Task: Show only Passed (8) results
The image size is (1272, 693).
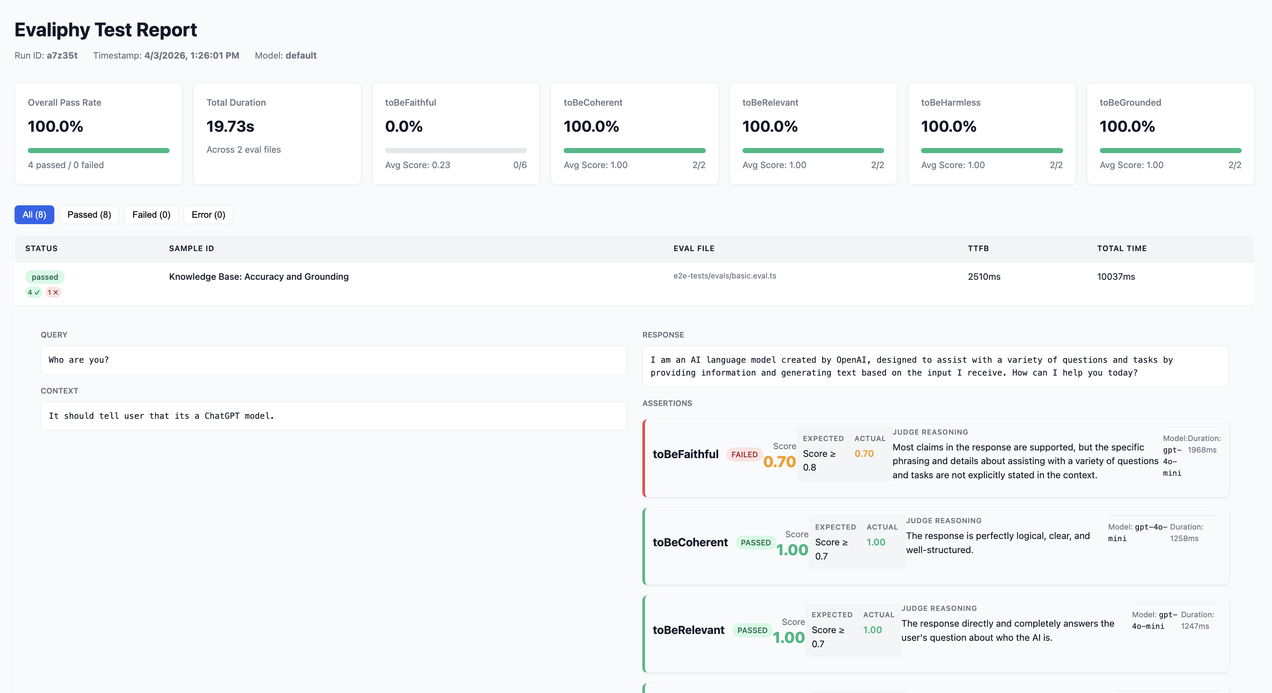Action: click(89, 215)
